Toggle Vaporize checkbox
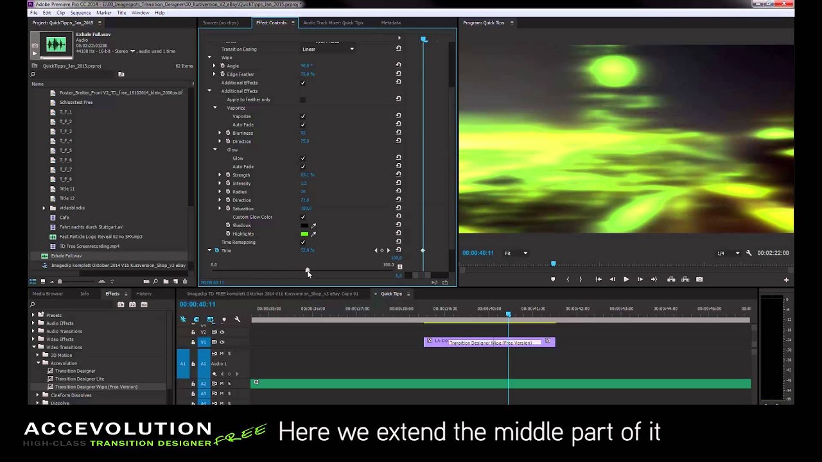Viewport: 822px width, 462px height. click(303, 116)
